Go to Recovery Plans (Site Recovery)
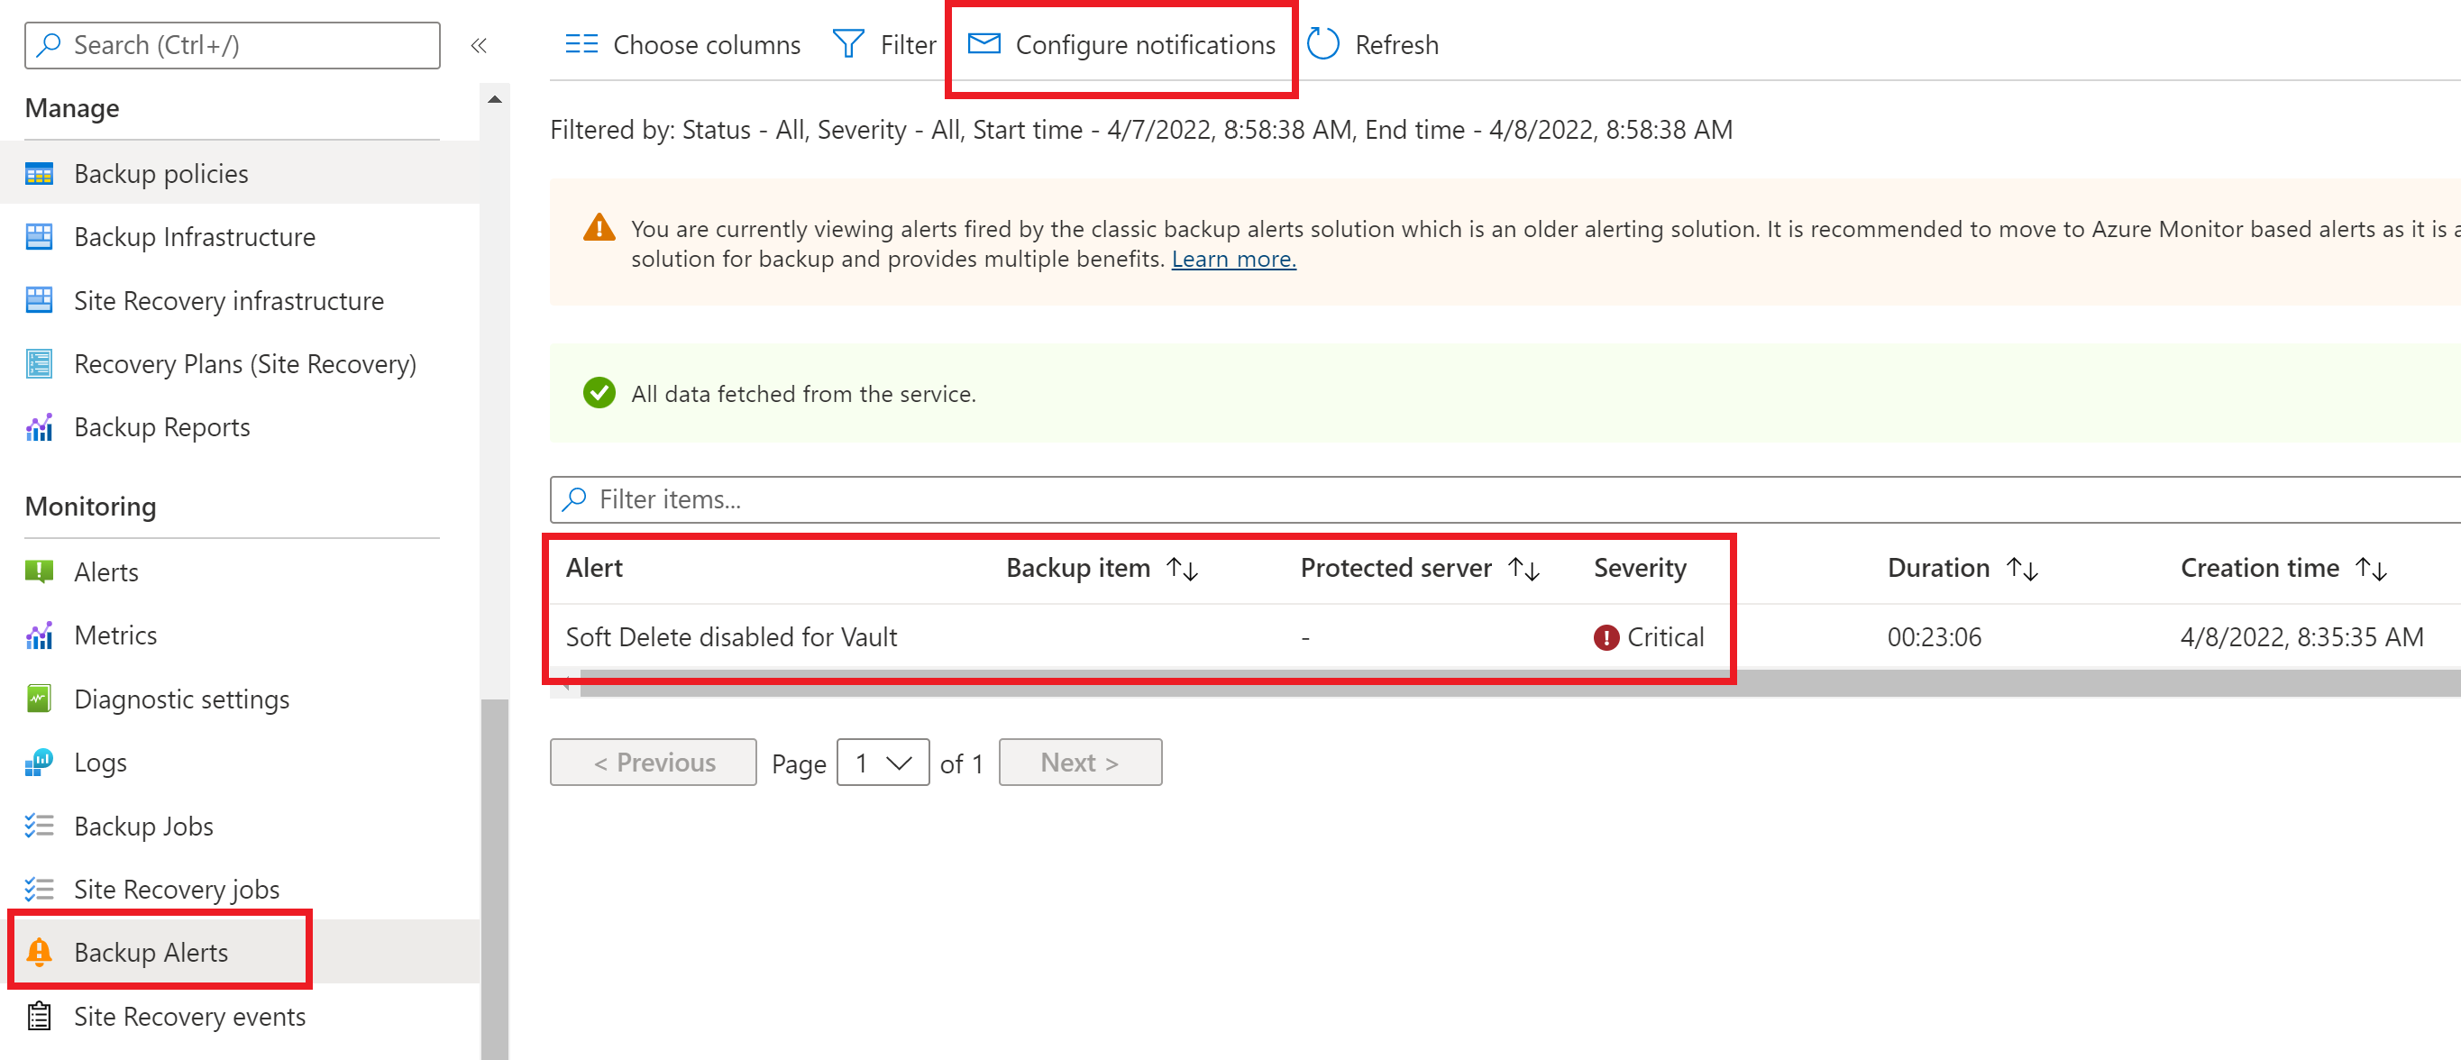Screen dimensions: 2461x1060 (x=244, y=364)
